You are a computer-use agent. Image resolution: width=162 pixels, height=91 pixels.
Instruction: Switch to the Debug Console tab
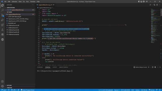click(x=64, y=67)
